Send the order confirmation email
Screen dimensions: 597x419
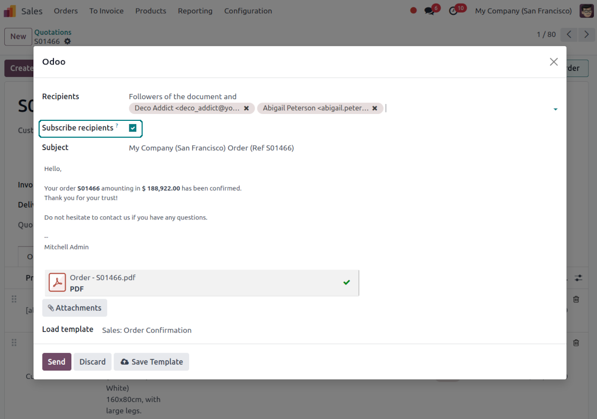(57, 362)
